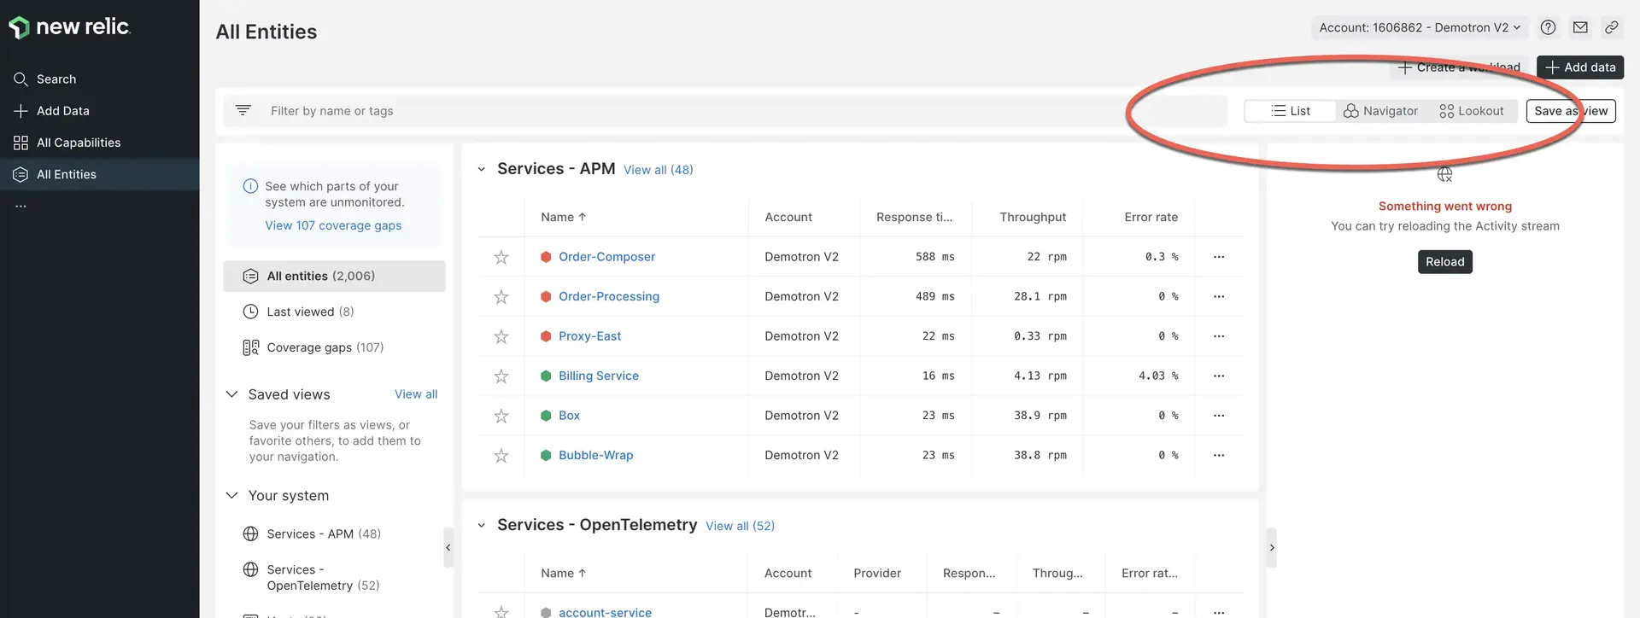Select All Capabilities in sidebar
This screenshot has height=618, width=1640.
[79, 143]
